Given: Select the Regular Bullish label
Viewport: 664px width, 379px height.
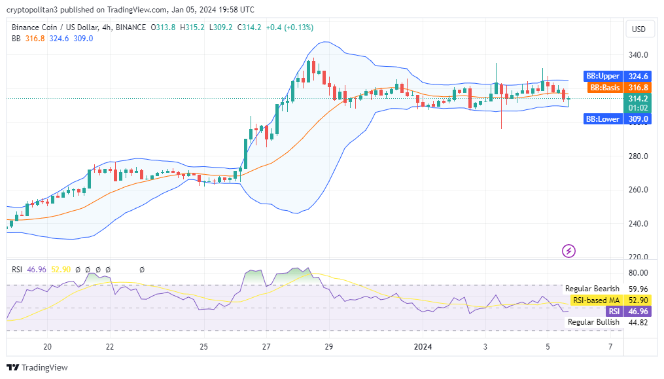Looking at the screenshot, I should [593, 322].
